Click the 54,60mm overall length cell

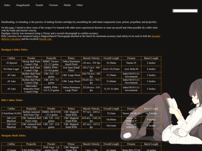click(111, 120)
